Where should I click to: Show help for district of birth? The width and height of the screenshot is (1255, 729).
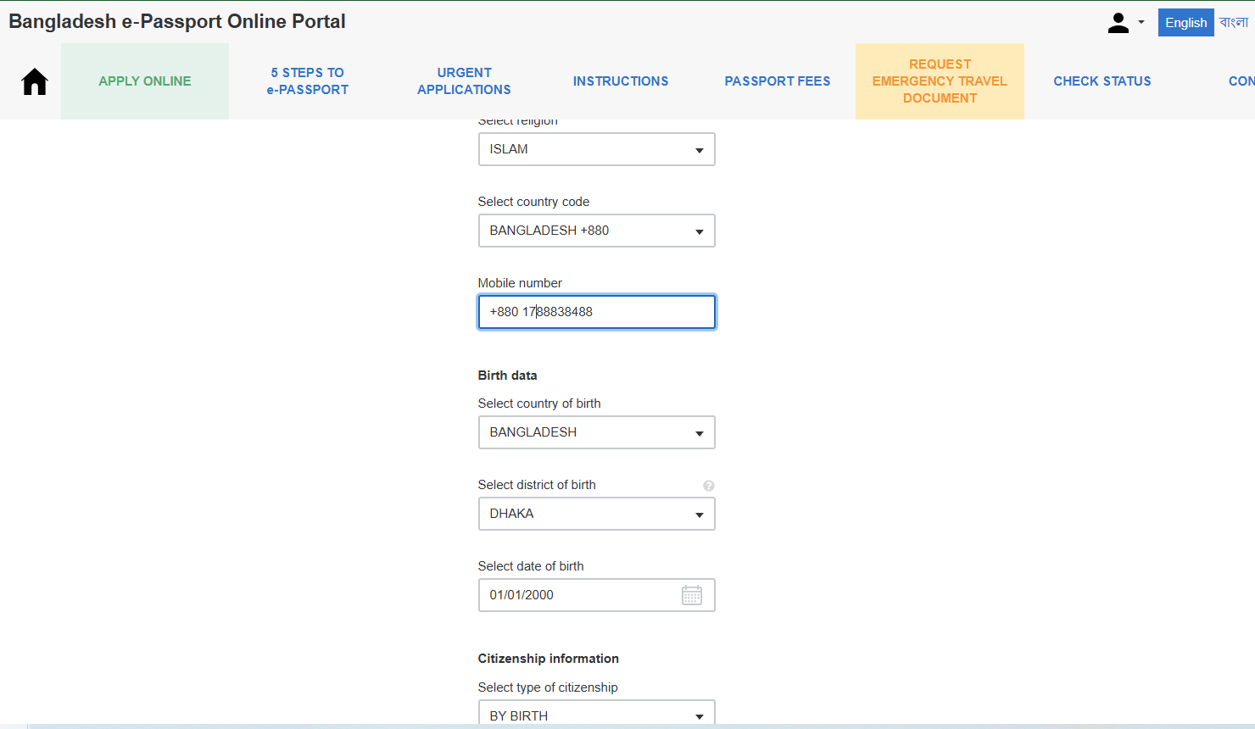tap(709, 486)
